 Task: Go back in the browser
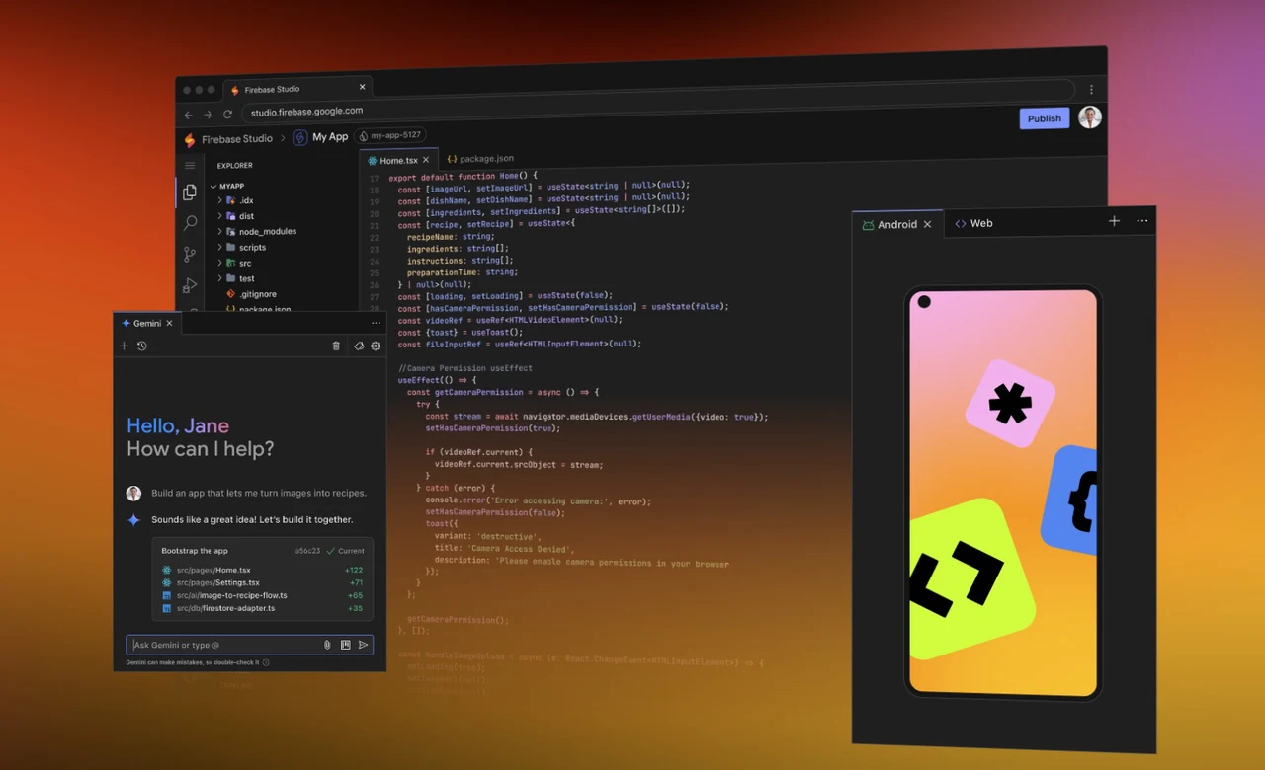189,115
